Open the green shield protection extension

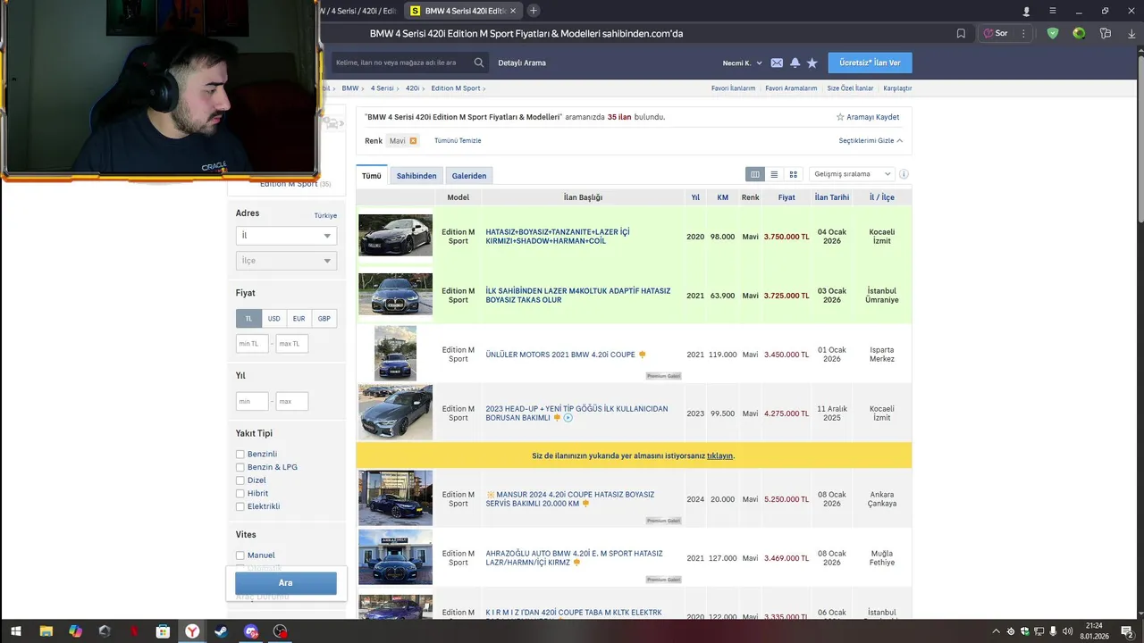[1053, 33]
